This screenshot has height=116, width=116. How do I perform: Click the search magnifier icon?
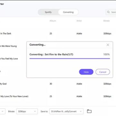pos(109,12)
